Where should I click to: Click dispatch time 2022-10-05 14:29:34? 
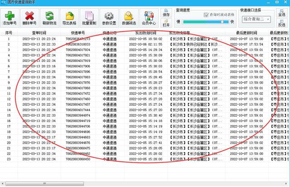(x=145, y=50)
